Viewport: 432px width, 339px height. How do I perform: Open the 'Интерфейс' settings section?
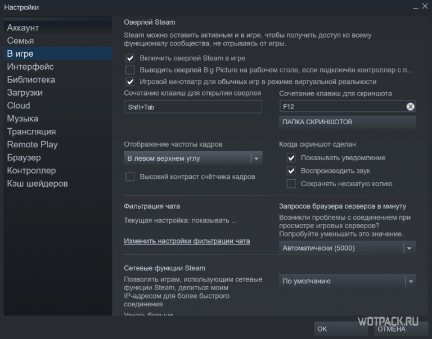coord(58,66)
